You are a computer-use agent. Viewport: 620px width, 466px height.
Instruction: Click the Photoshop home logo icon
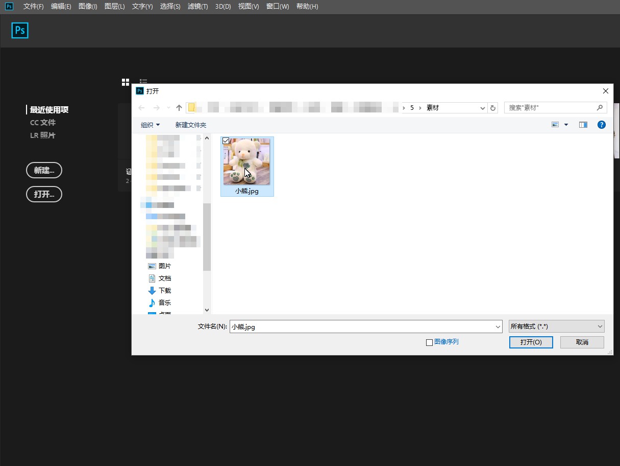pos(20,31)
